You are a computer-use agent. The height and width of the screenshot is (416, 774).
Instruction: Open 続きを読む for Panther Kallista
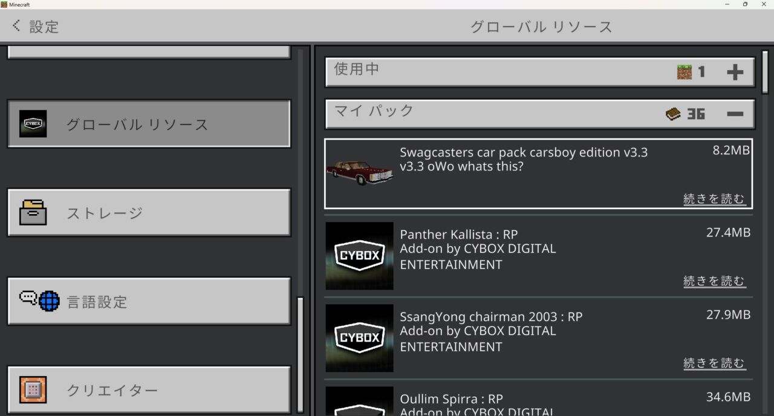point(715,281)
